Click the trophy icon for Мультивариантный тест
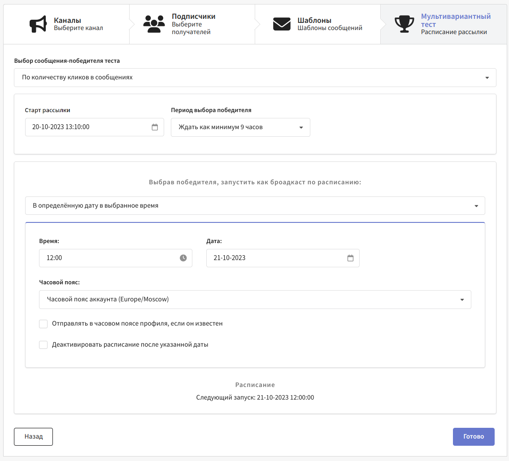509x461 pixels. [x=404, y=24]
